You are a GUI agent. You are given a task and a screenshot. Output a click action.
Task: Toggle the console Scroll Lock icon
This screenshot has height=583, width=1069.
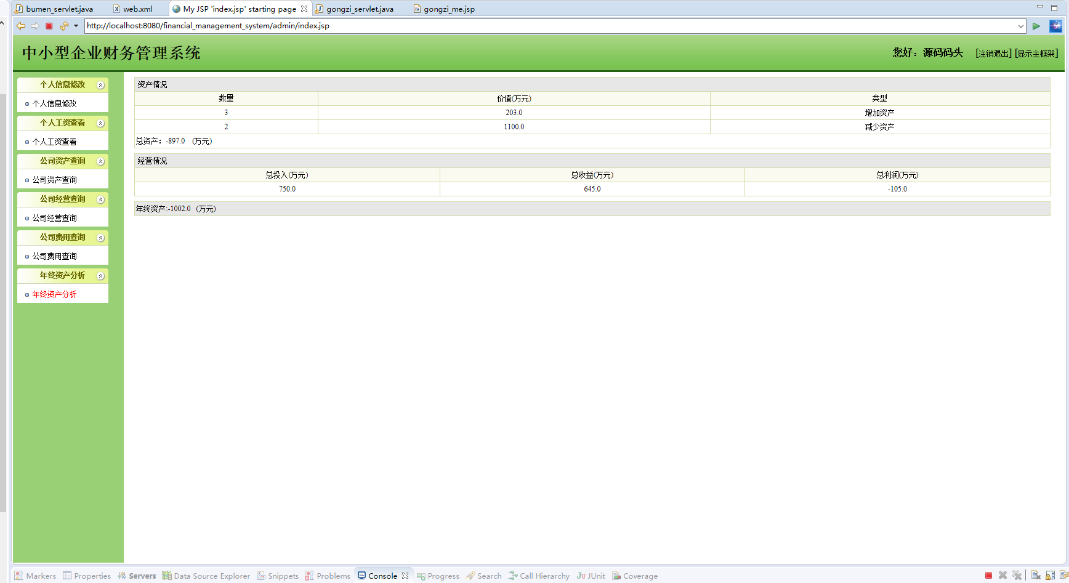tap(1050, 576)
